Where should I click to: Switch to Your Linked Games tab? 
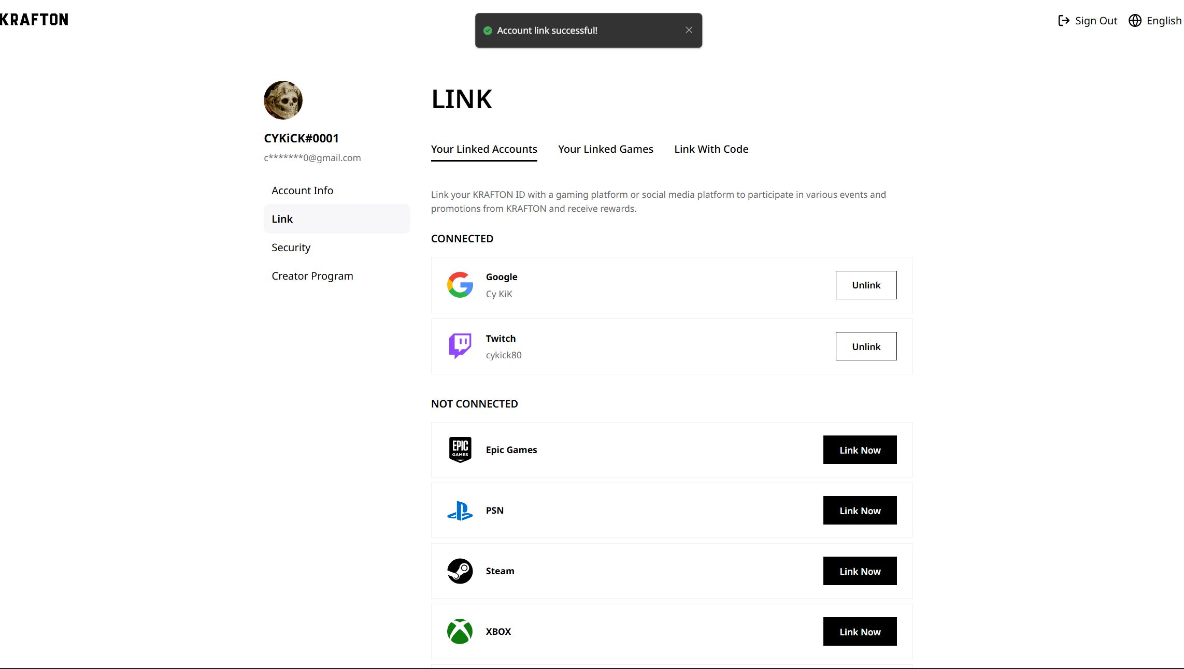(x=605, y=149)
